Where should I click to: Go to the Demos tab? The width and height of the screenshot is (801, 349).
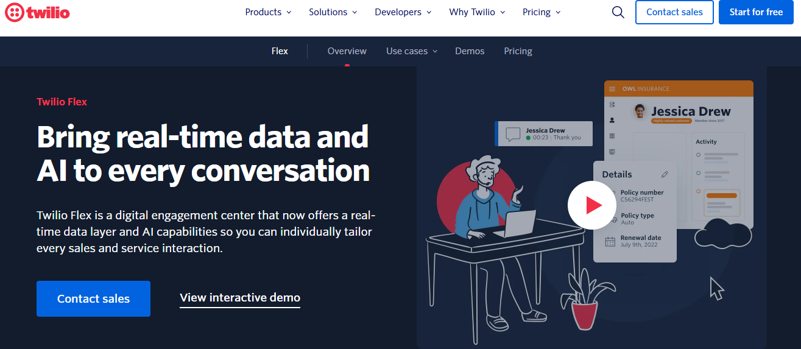point(470,51)
